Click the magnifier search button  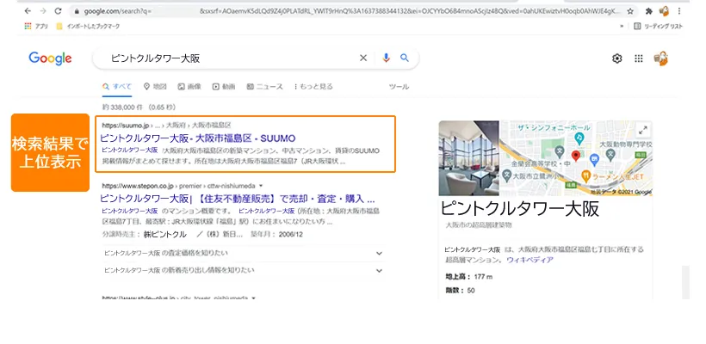(x=405, y=58)
